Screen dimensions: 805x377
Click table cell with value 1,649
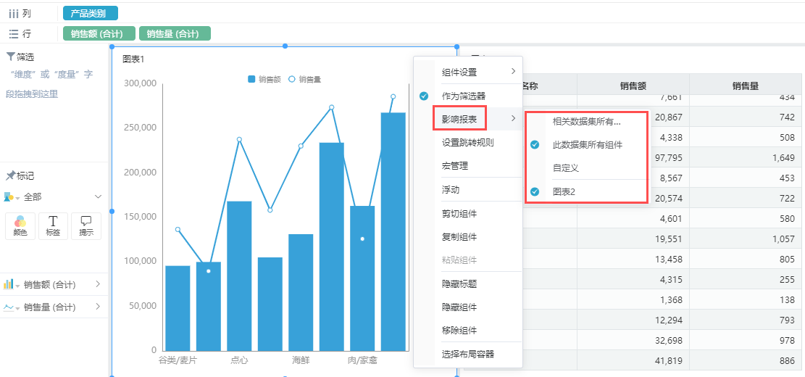(746, 157)
